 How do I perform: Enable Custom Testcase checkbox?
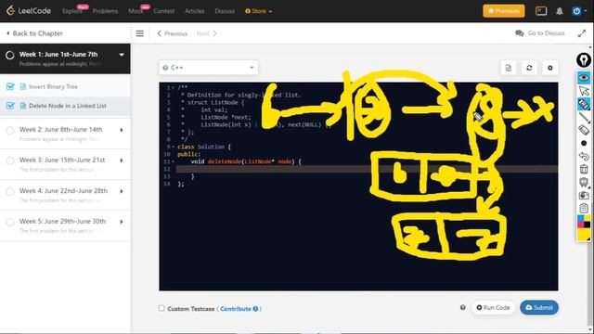(x=161, y=308)
